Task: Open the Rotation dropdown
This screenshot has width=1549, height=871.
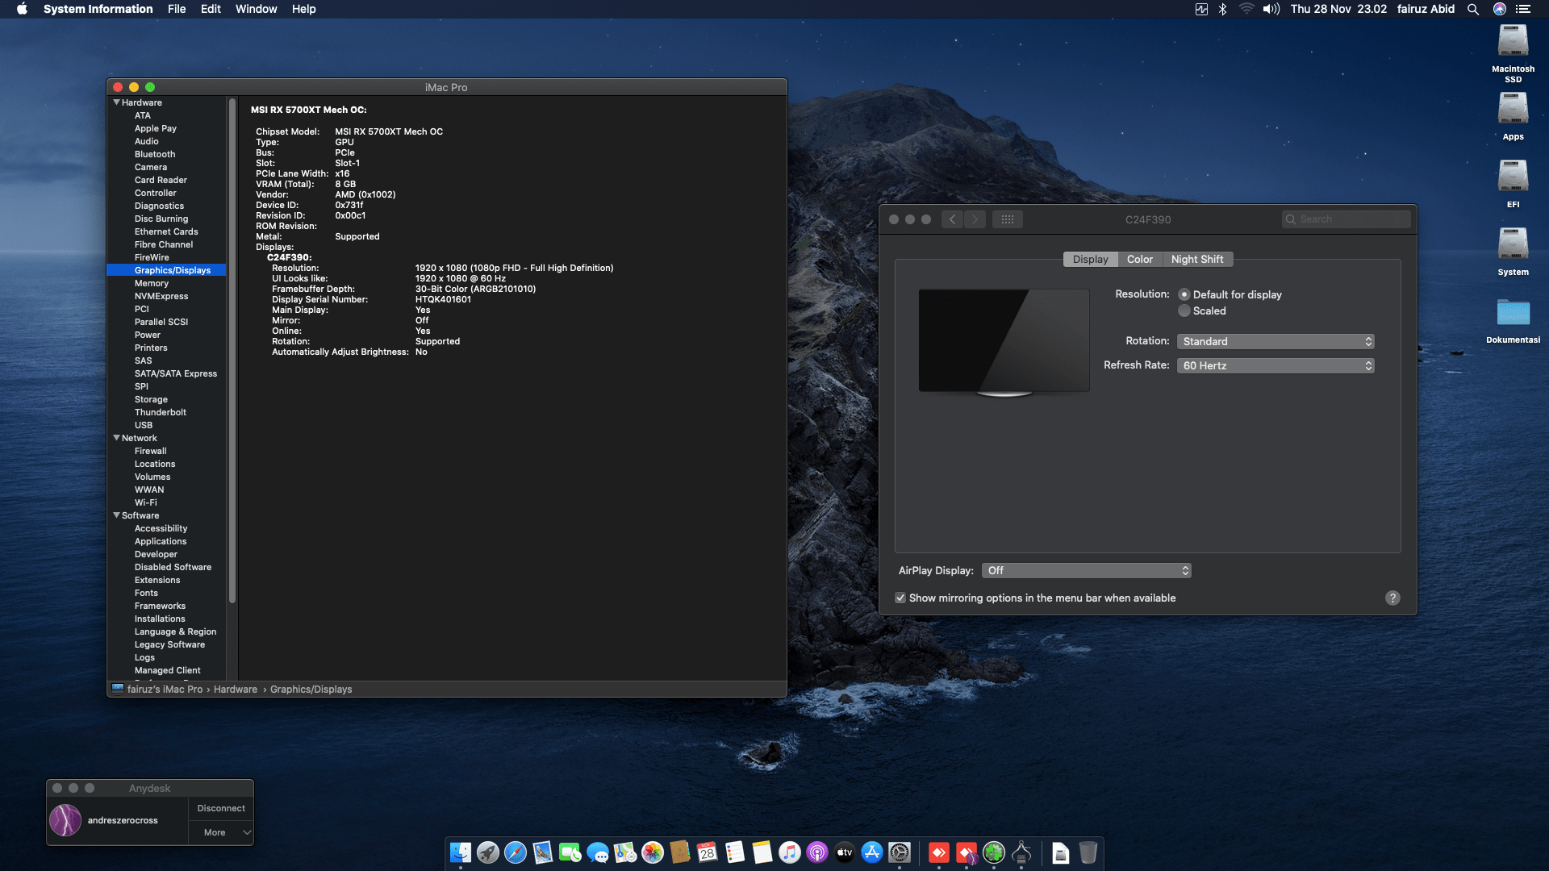Action: click(x=1275, y=341)
